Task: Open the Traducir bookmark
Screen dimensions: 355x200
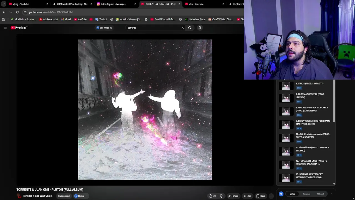Action: 101,19
